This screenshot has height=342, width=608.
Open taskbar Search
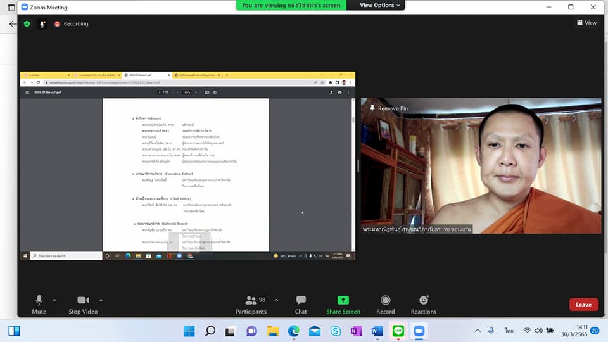click(210, 331)
